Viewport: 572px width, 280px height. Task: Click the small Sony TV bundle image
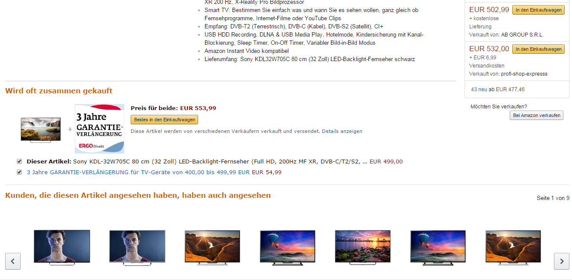pyautogui.click(x=40, y=129)
